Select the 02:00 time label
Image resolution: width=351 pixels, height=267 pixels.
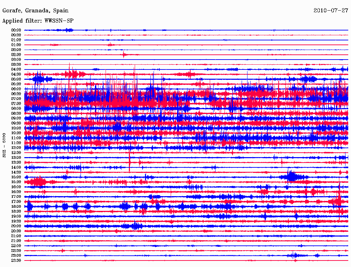(16, 50)
